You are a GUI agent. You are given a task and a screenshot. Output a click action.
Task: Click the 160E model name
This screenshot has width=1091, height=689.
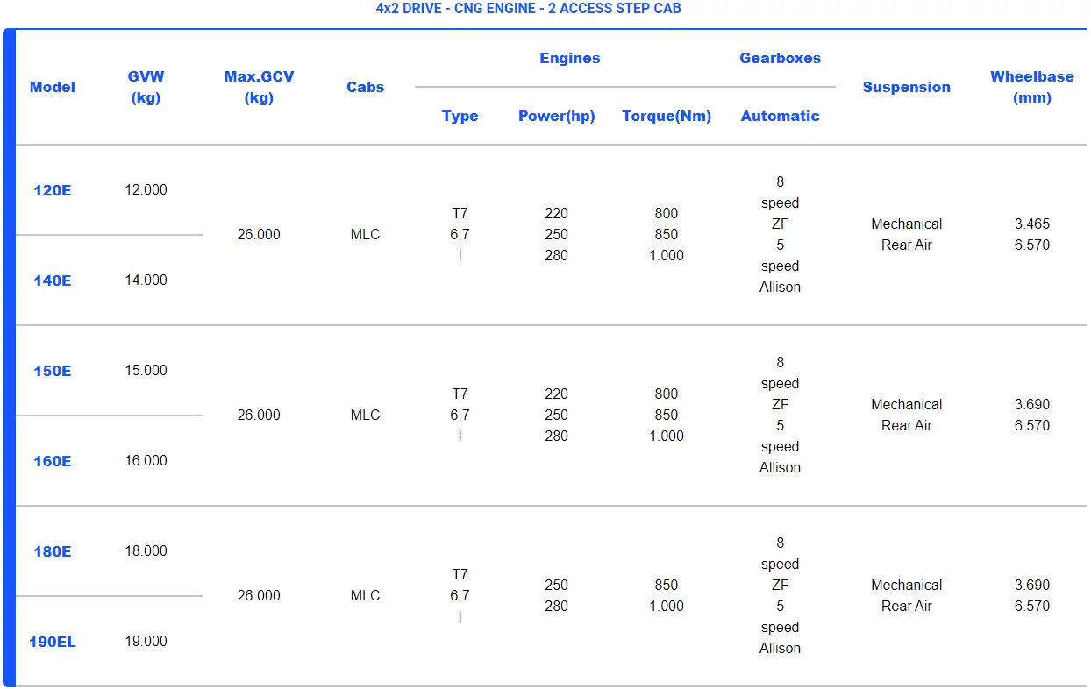click(52, 461)
